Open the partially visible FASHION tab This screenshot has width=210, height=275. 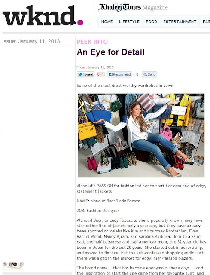pyautogui.click(x=206, y=22)
